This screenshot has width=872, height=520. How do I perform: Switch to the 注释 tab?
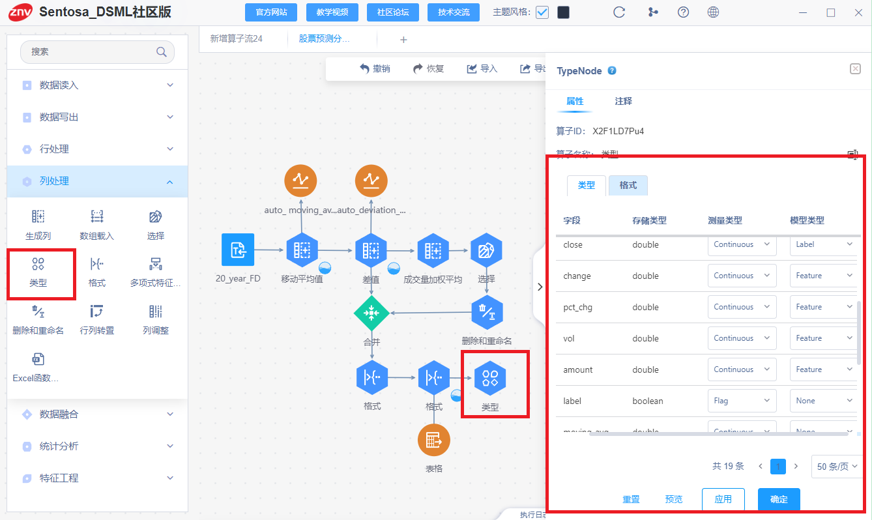(x=624, y=102)
